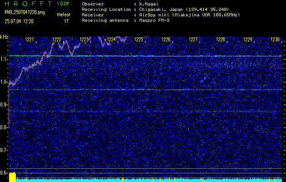Click the Receiving Location label
This screenshot has width=286, height=182.
(x=106, y=9)
